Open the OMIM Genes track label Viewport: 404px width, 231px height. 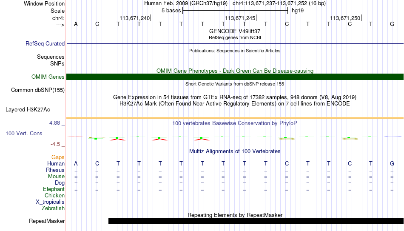[48, 77]
